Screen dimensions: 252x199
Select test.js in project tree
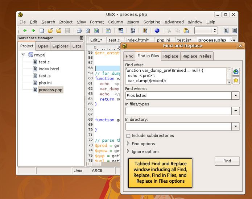[45, 76]
